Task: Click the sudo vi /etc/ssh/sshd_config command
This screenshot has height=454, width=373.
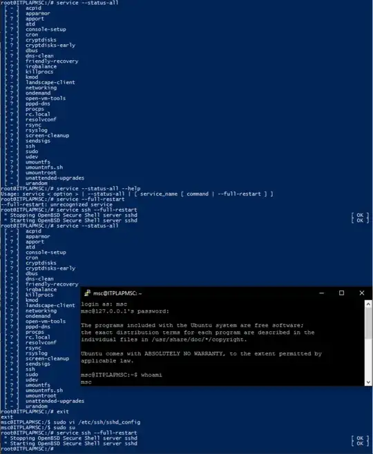Action: (97, 422)
